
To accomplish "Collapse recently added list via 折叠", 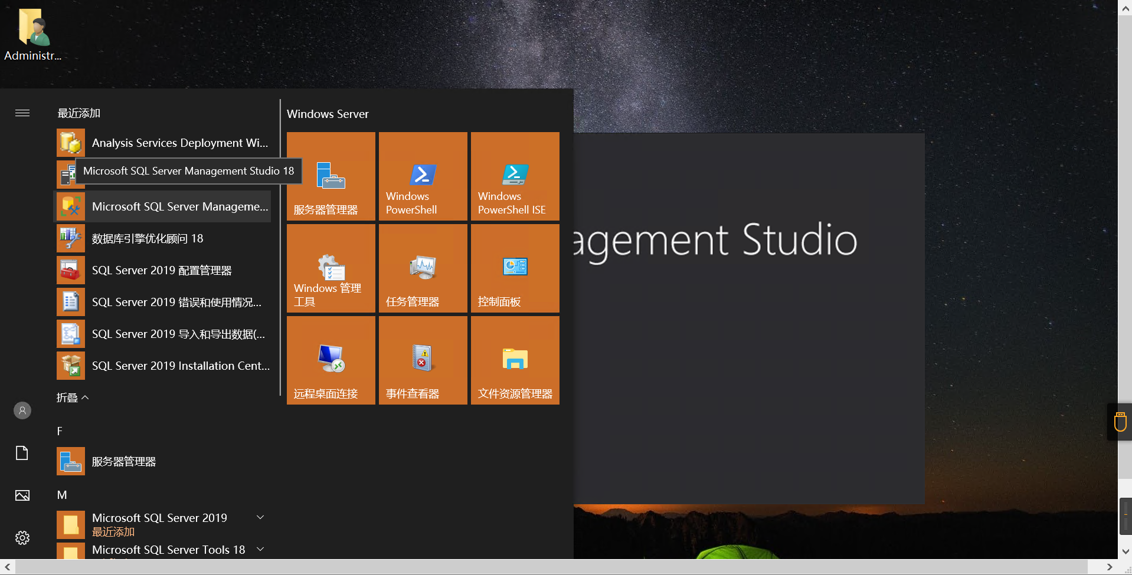I will click(73, 397).
